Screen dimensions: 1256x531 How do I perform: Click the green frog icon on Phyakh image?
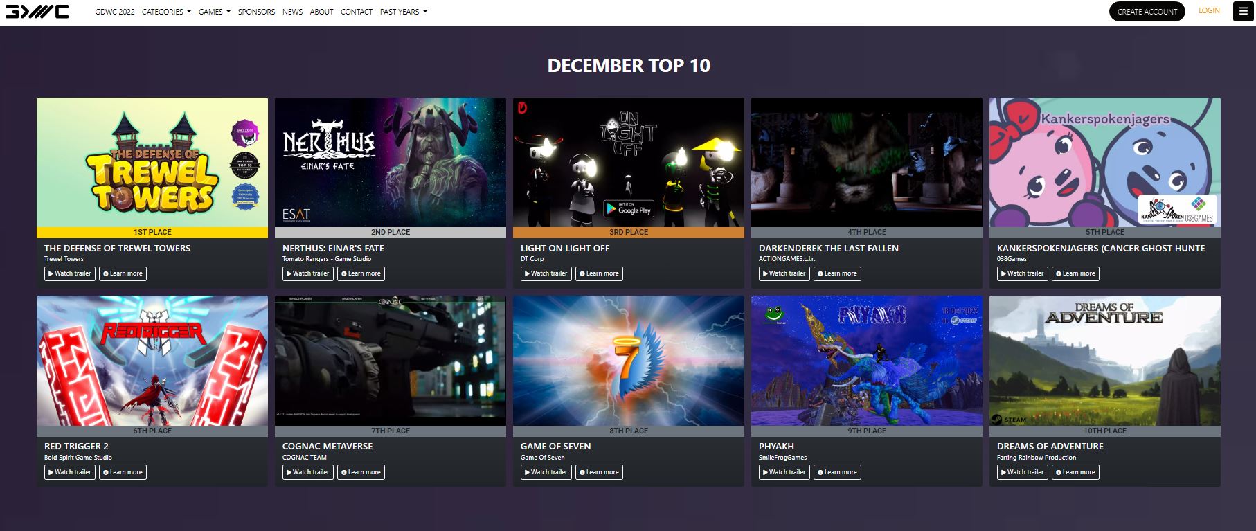[775, 314]
